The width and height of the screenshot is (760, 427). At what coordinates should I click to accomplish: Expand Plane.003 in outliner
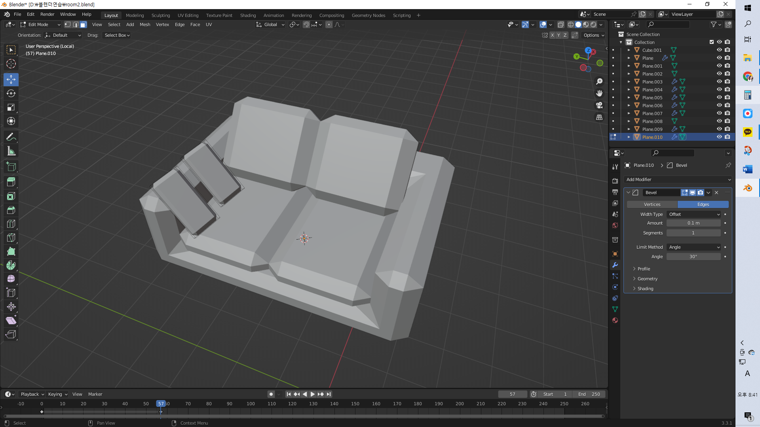[629, 81]
